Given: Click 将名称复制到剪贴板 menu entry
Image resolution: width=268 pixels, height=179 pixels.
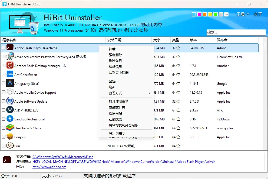Looking at the screenshot, I should 127,125.
